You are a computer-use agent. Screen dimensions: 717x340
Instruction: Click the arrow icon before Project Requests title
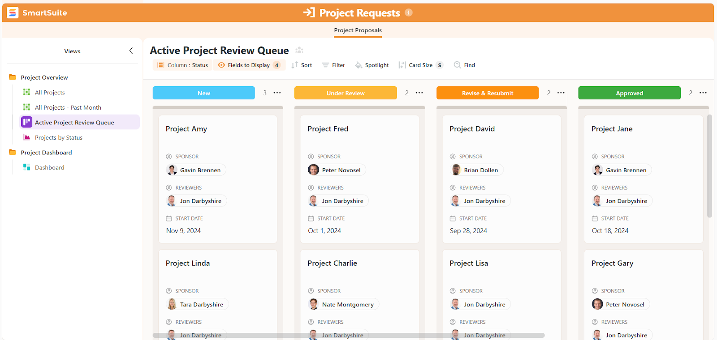[309, 13]
